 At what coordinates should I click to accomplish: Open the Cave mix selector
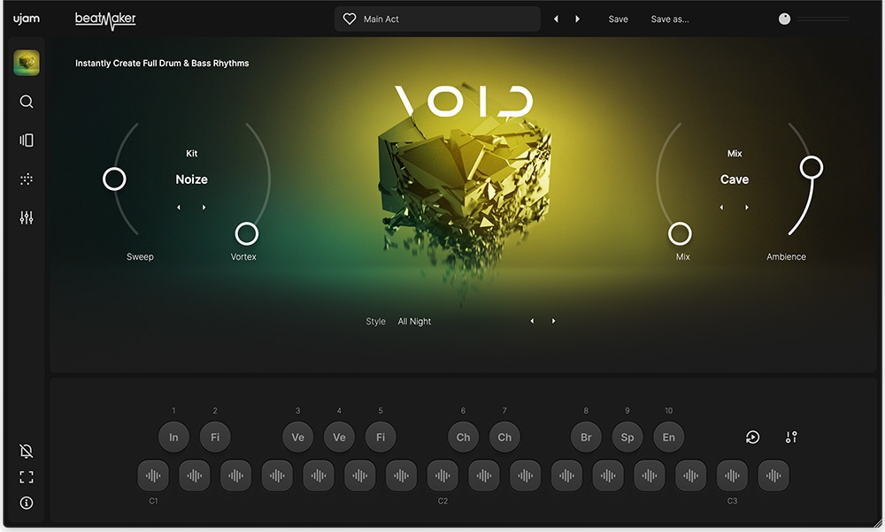tap(735, 179)
